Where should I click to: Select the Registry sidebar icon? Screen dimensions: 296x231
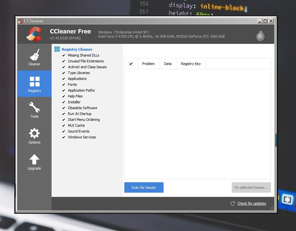click(x=34, y=82)
